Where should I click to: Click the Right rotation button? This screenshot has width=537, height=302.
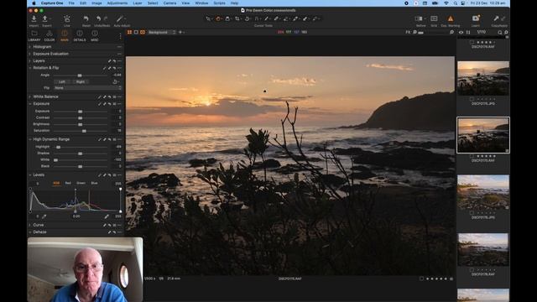point(81,82)
